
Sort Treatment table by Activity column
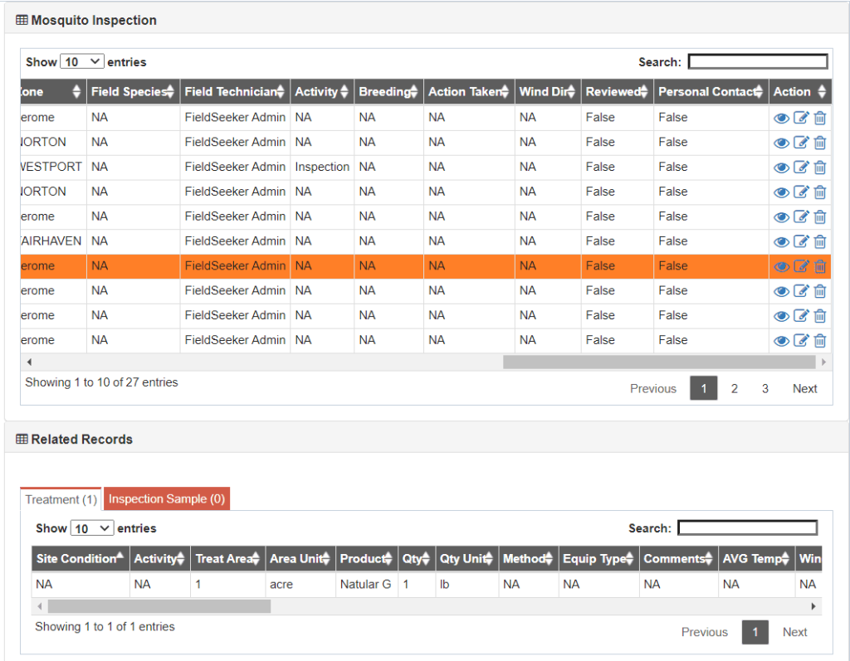(x=159, y=559)
